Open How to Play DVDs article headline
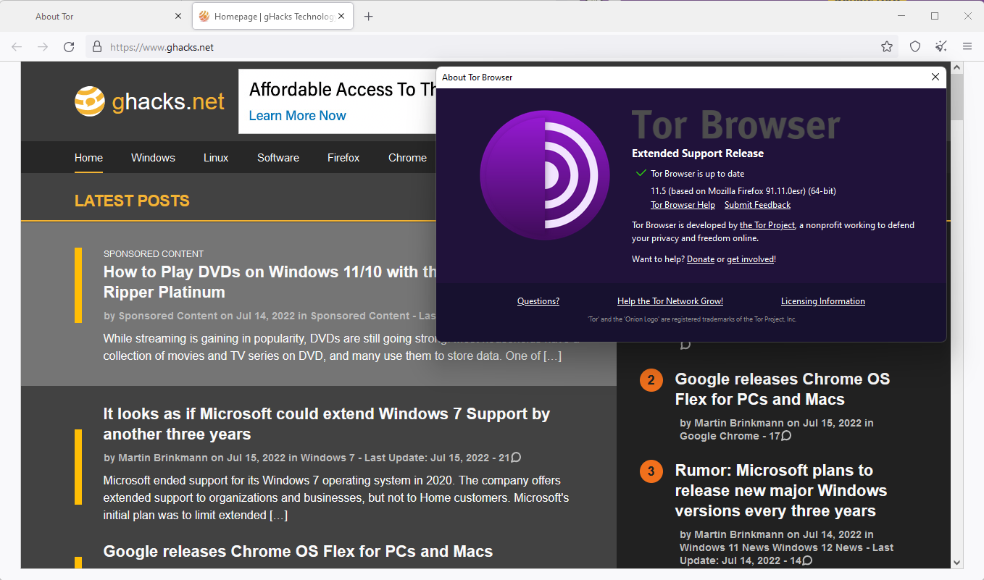The height and width of the screenshot is (580, 984). click(x=270, y=282)
